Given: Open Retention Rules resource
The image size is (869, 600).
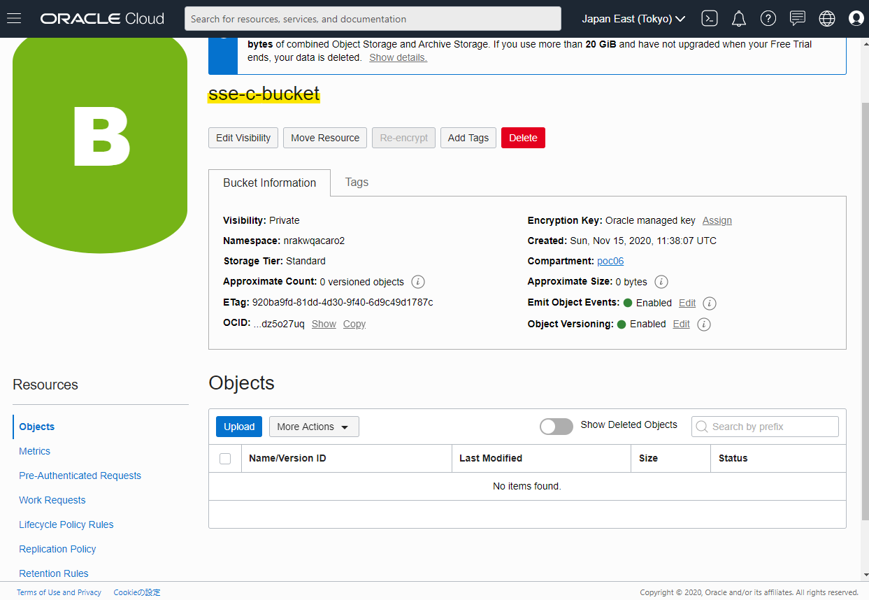Looking at the screenshot, I should click(x=54, y=573).
